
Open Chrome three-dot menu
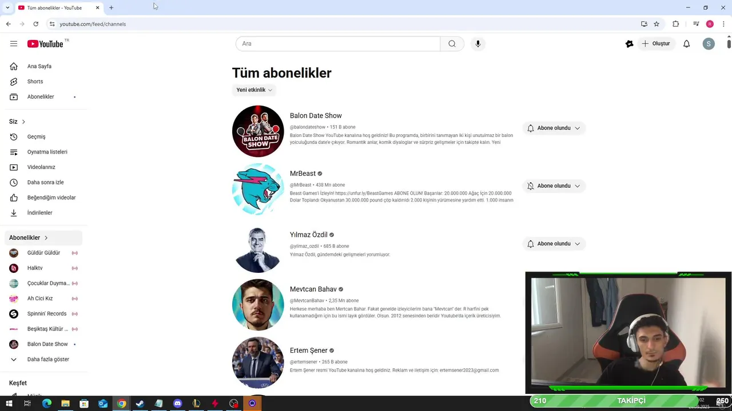[x=723, y=24]
